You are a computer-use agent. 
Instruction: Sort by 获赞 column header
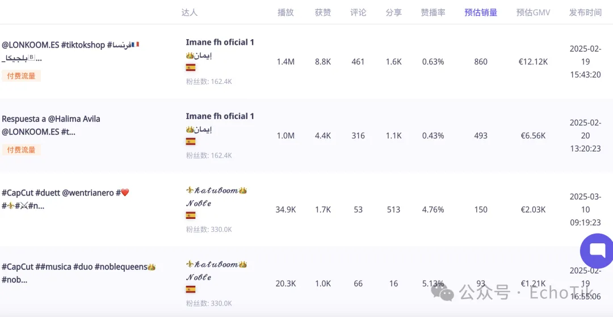coord(323,12)
